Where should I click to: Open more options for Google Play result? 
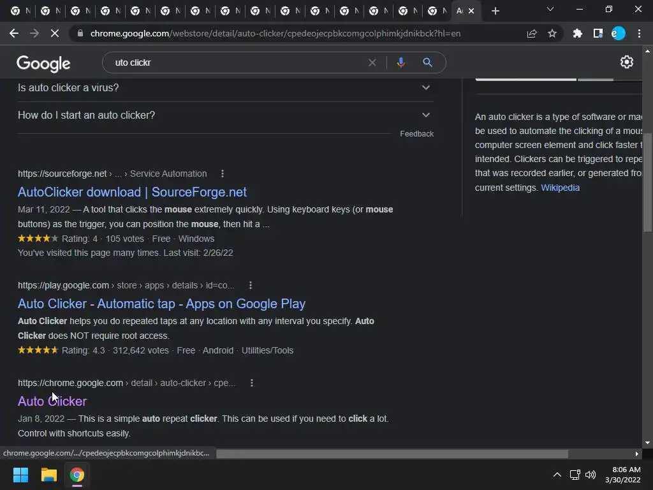[250, 285]
